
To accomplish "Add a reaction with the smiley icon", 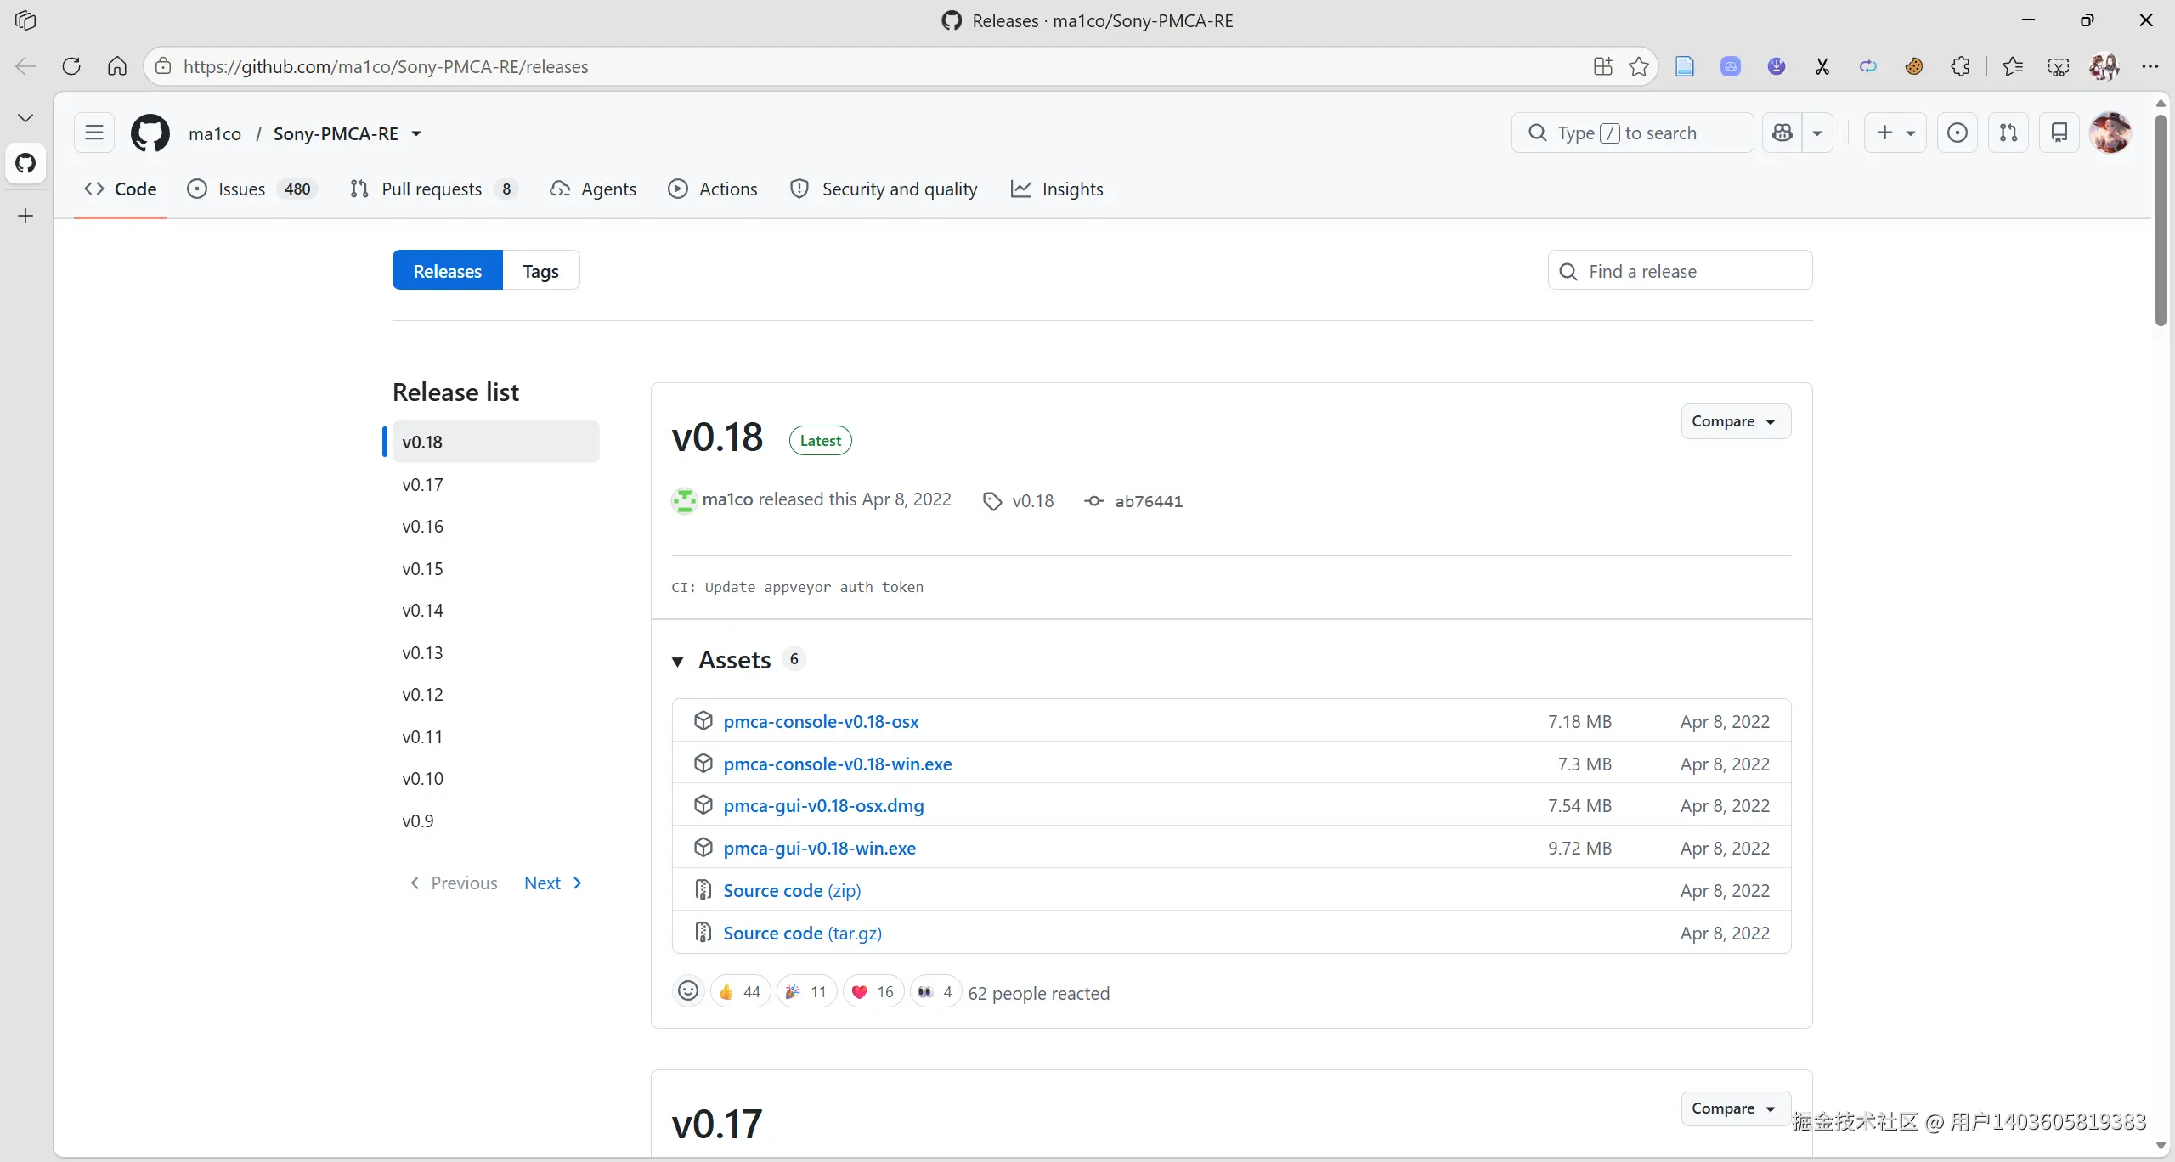I will (688, 991).
